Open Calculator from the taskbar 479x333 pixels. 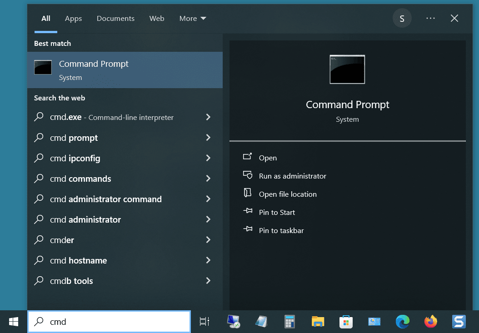click(290, 322)
